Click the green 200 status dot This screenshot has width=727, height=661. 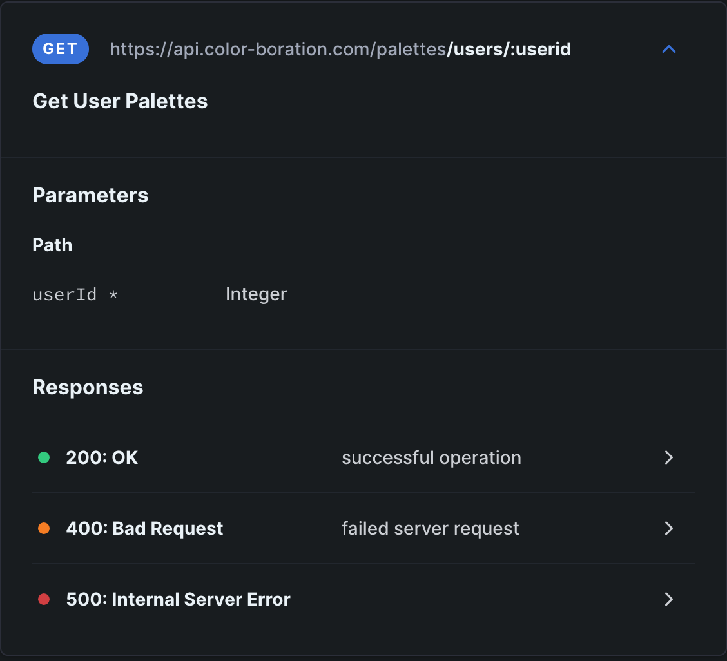tap(44, 457)
